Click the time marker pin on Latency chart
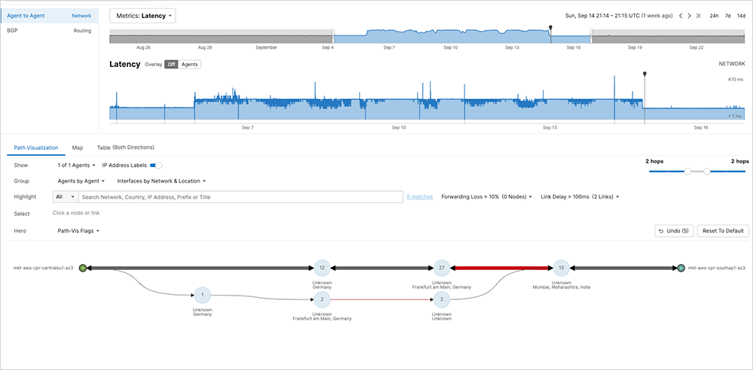 click(645, 74)
